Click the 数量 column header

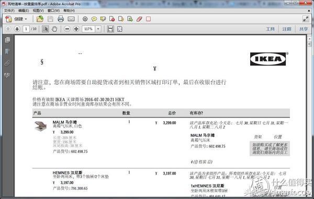click(126, 113)
